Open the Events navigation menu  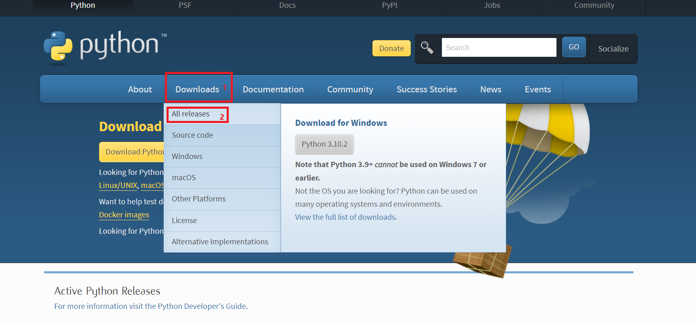538,89
